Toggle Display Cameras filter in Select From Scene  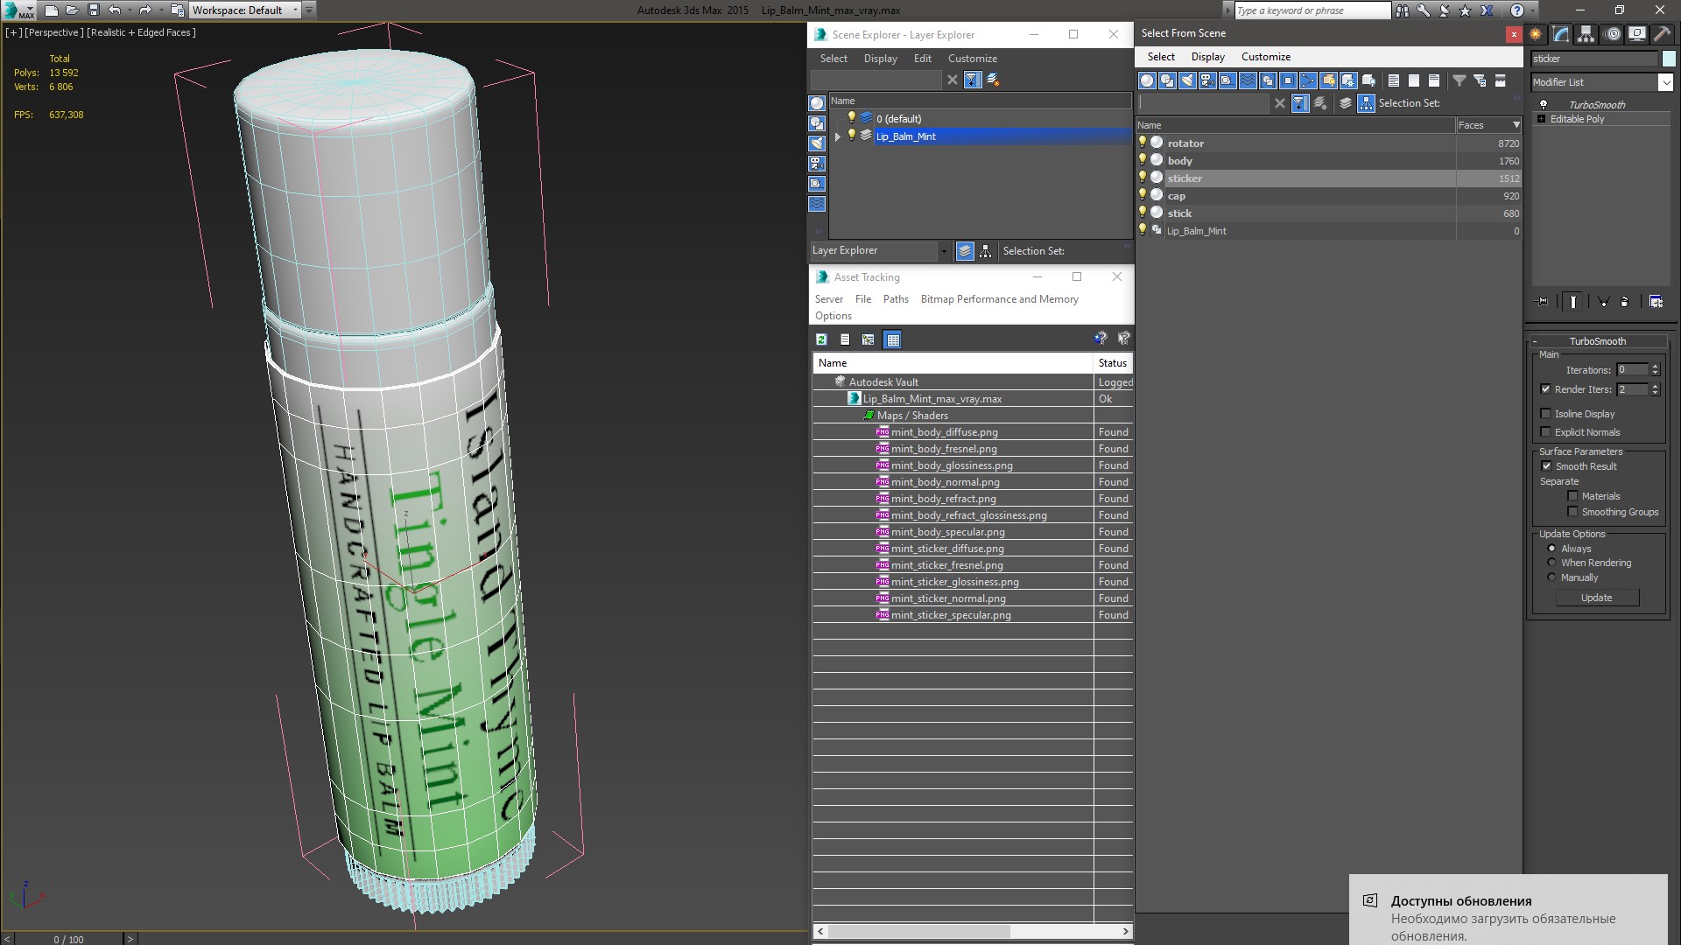click(1207, 80)
